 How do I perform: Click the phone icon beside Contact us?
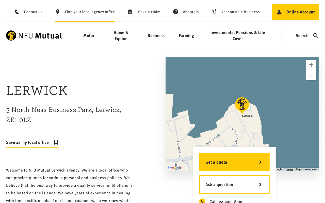point(17,12)
